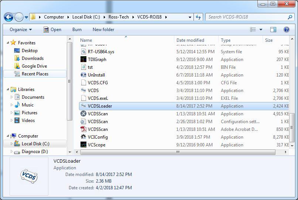Click Ross-Tech breadcrumb segment
This screenshot has width=298, height=200.
(x=119, y=17)
